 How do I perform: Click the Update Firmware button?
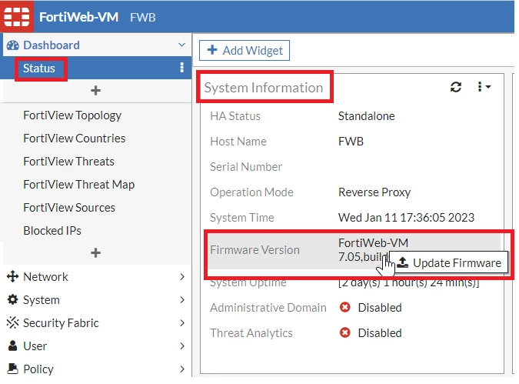click(448, 262)
